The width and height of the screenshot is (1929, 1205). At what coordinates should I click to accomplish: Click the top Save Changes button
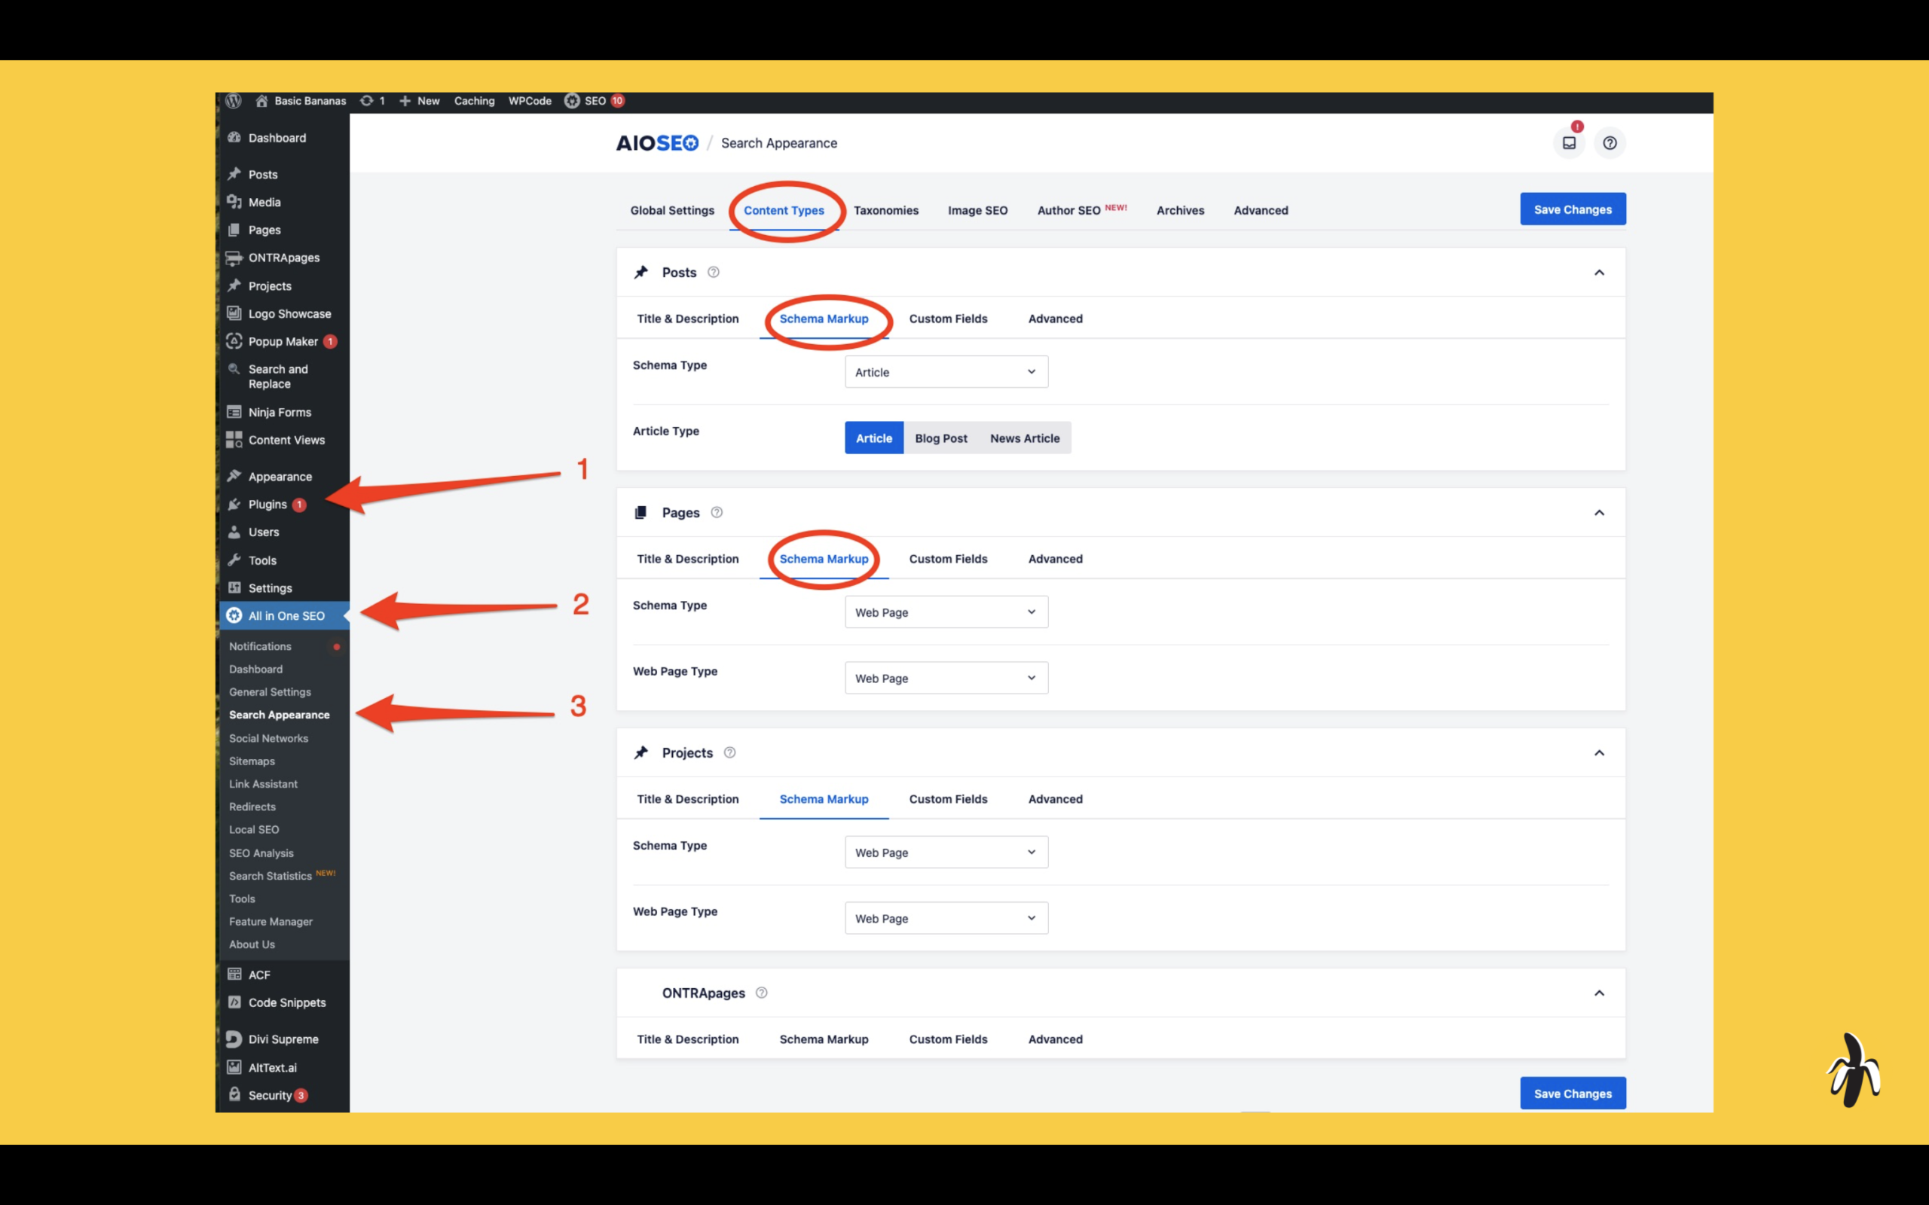click(x=1573, y=209)
